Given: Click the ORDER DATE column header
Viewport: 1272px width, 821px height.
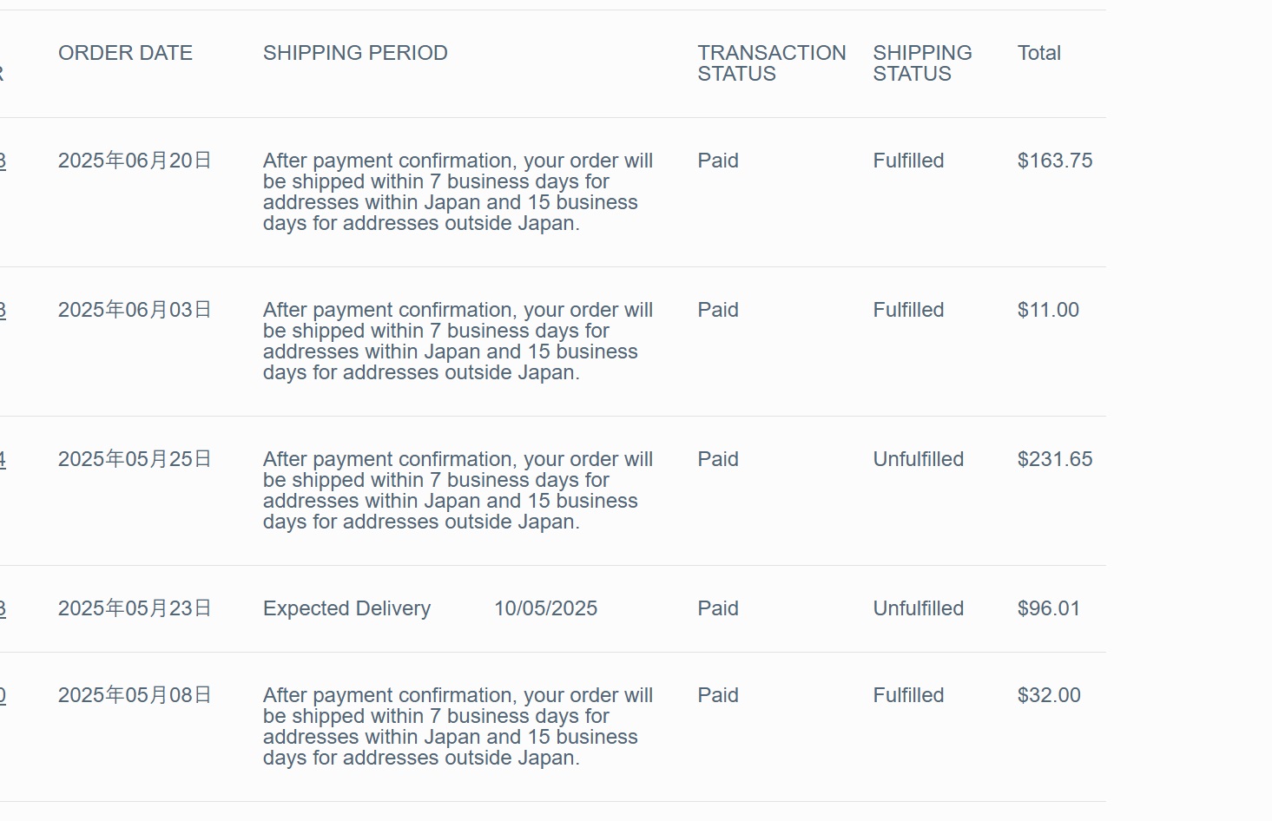Looking at the screenshot, I should 125,53.
